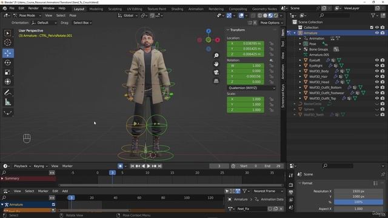The width and height of the screenshot is (388, 218).
Task: Open Pose Mode dropdown
Action: click(x=27, y=15)
